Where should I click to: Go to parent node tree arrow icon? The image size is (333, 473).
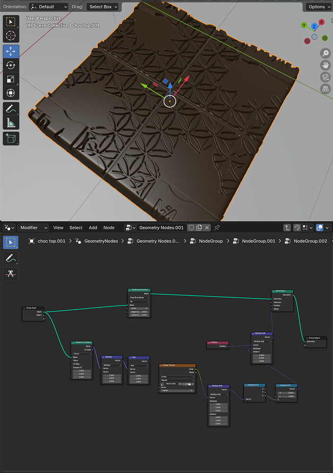(x=287, y=228)
